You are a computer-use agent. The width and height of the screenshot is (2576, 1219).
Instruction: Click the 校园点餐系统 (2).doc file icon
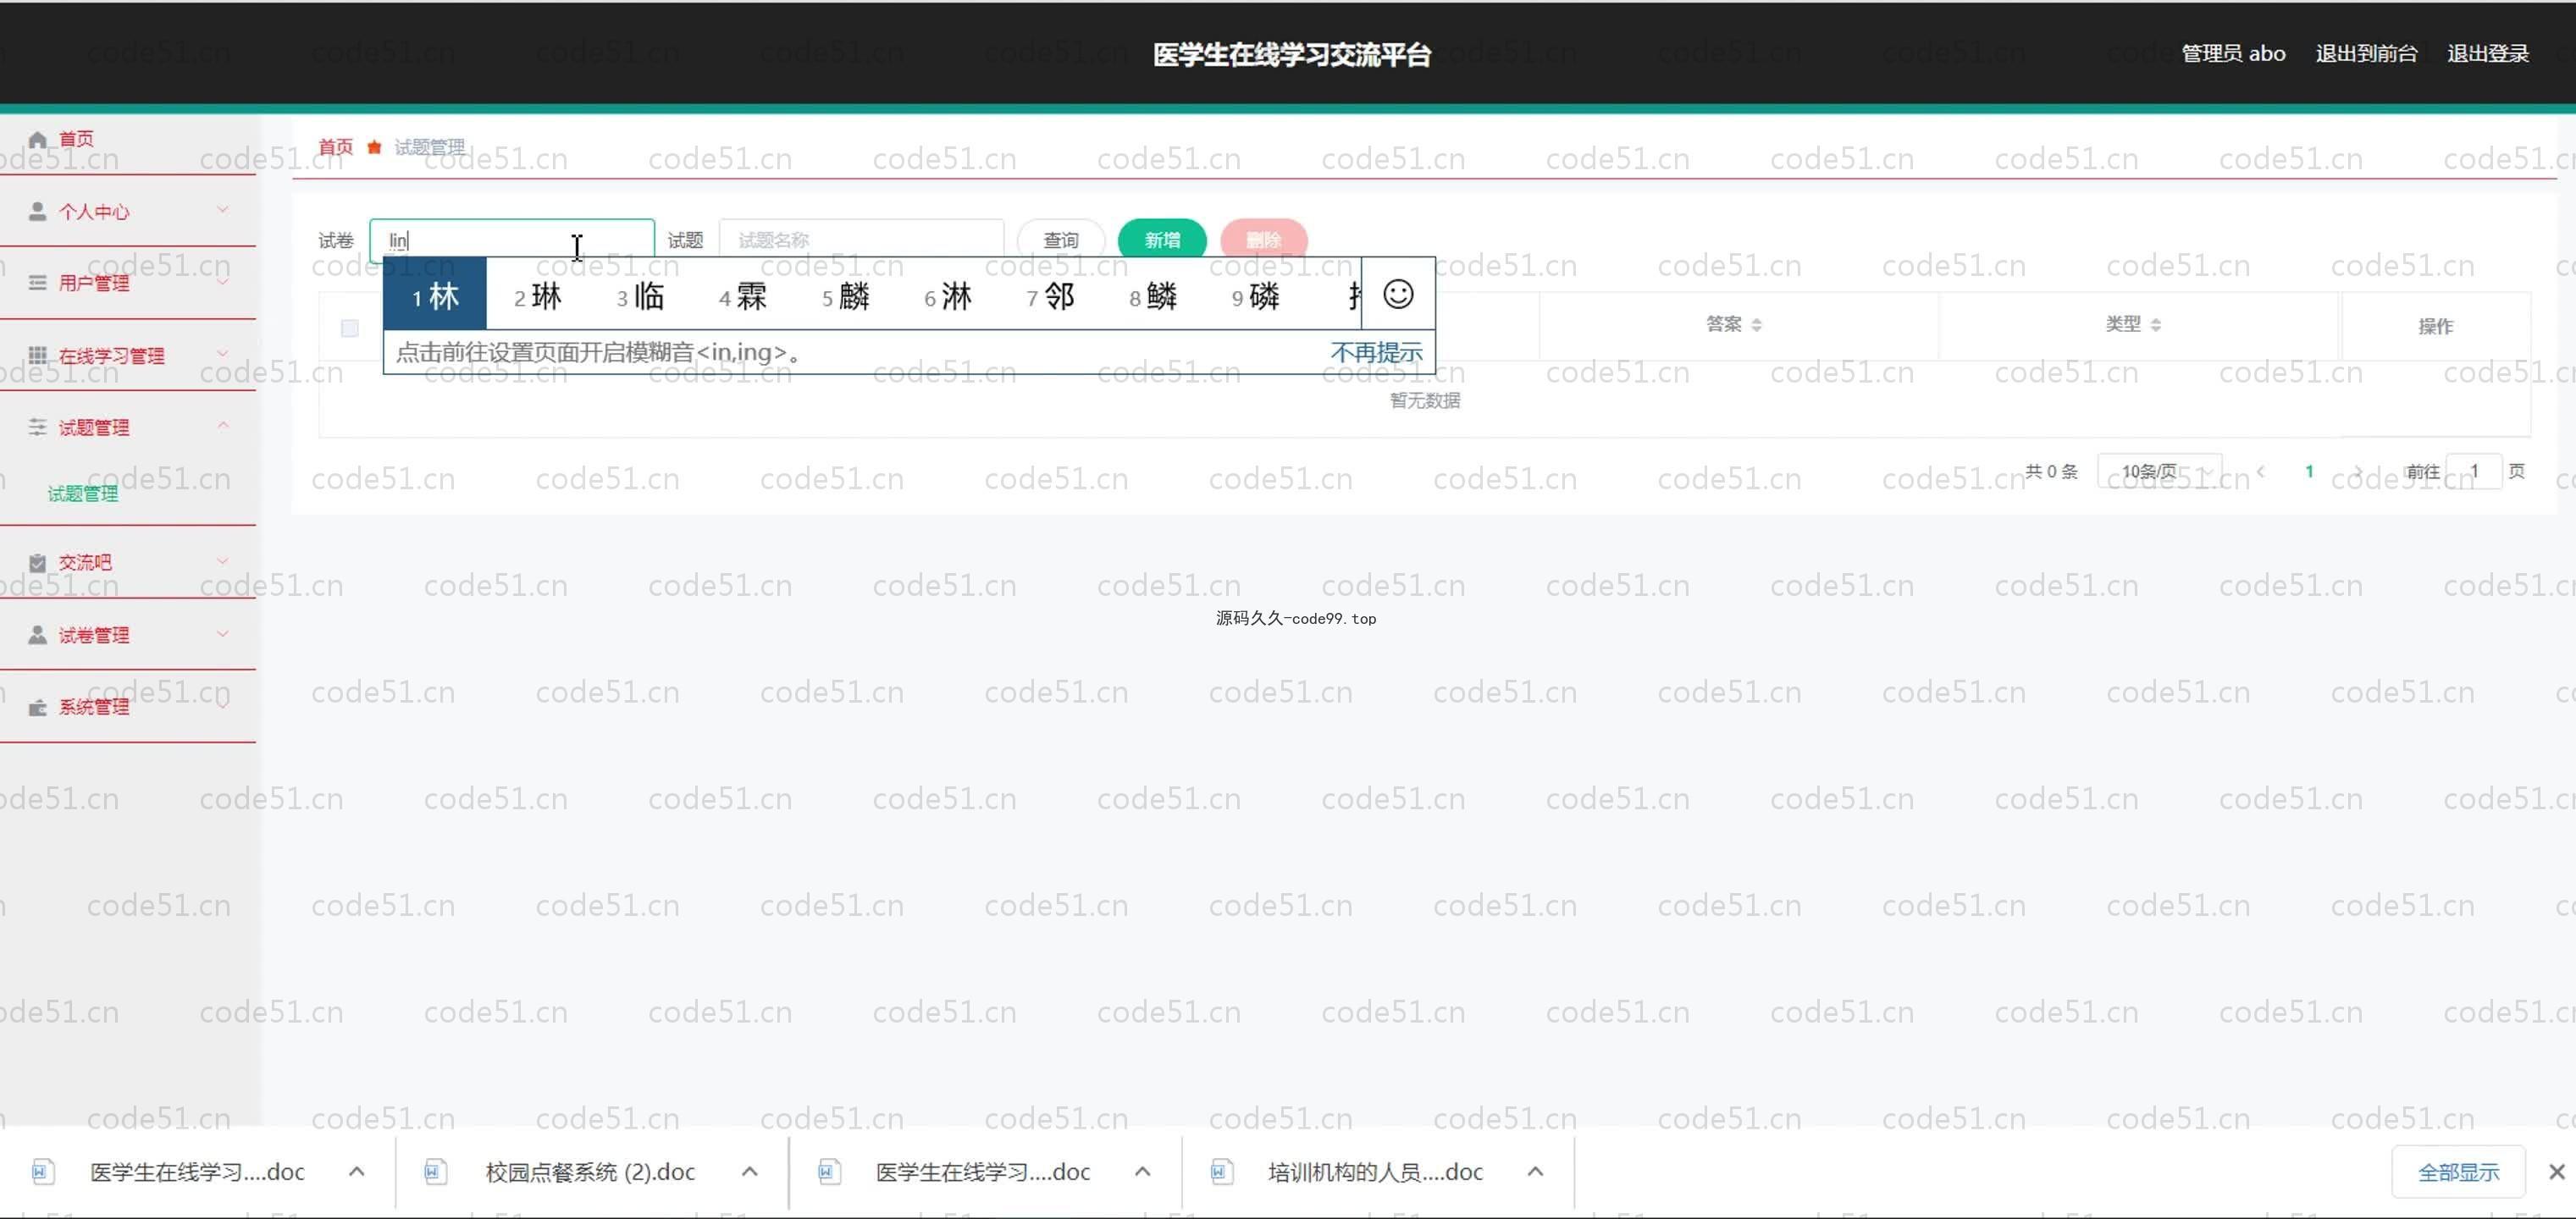(436, 1171)
